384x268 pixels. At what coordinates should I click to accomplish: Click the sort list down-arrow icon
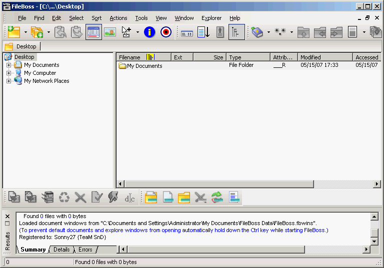pos(203,32)
